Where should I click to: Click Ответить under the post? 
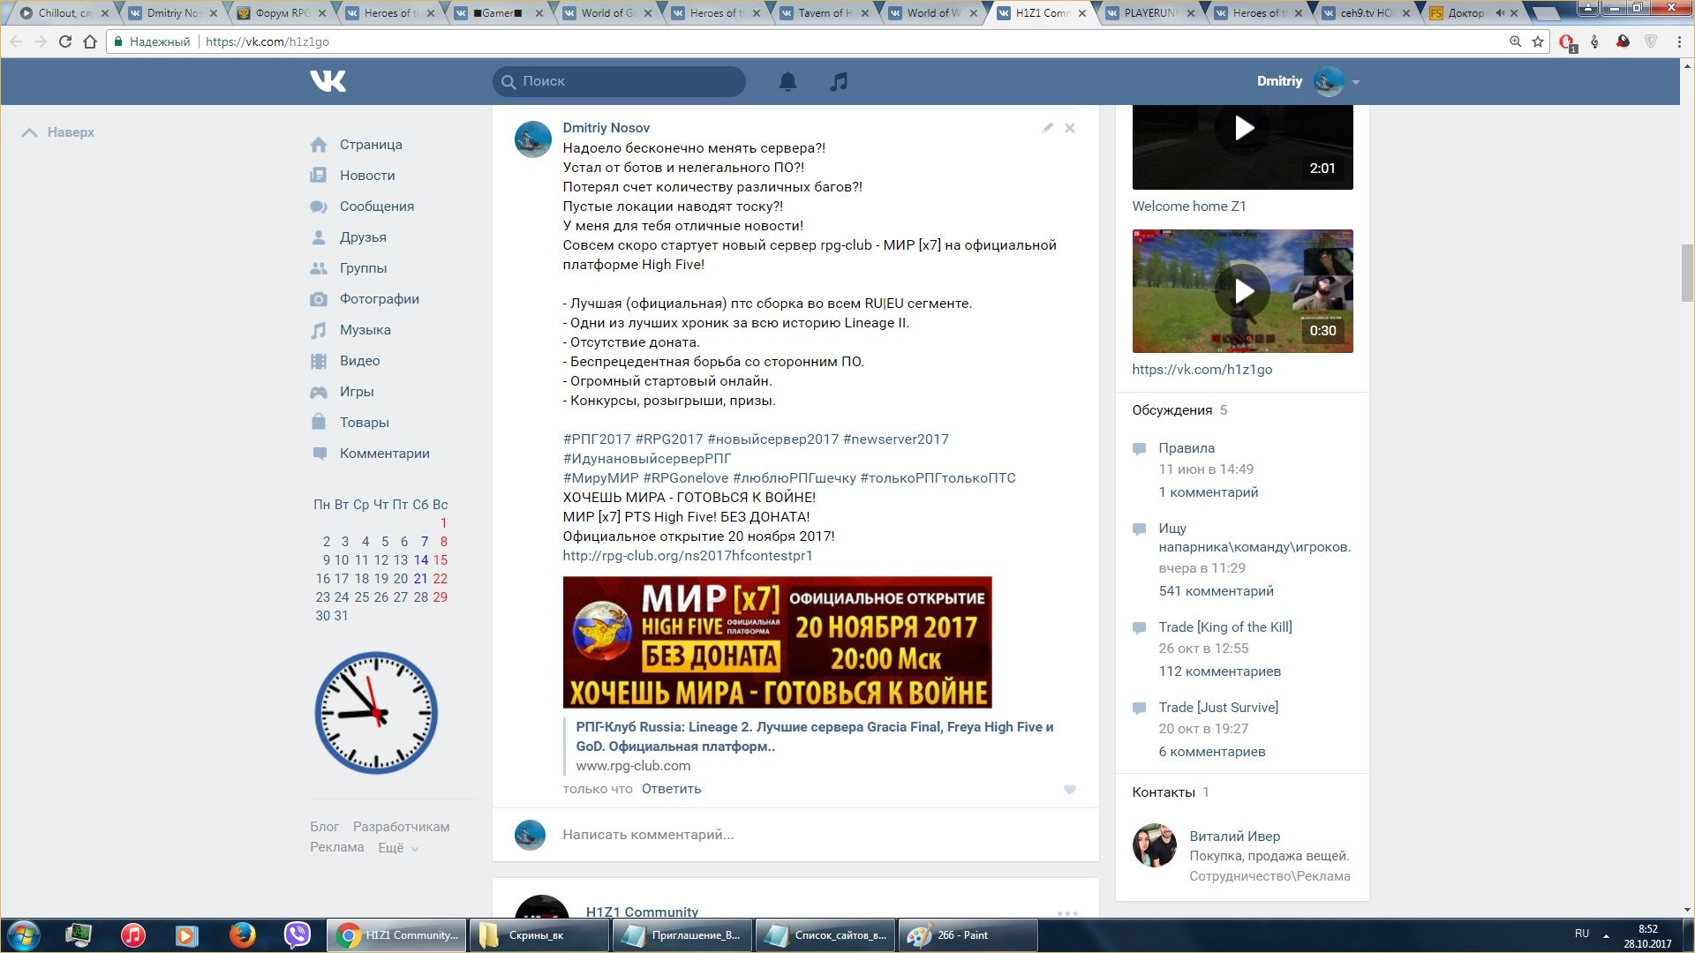tap(671, 789)
